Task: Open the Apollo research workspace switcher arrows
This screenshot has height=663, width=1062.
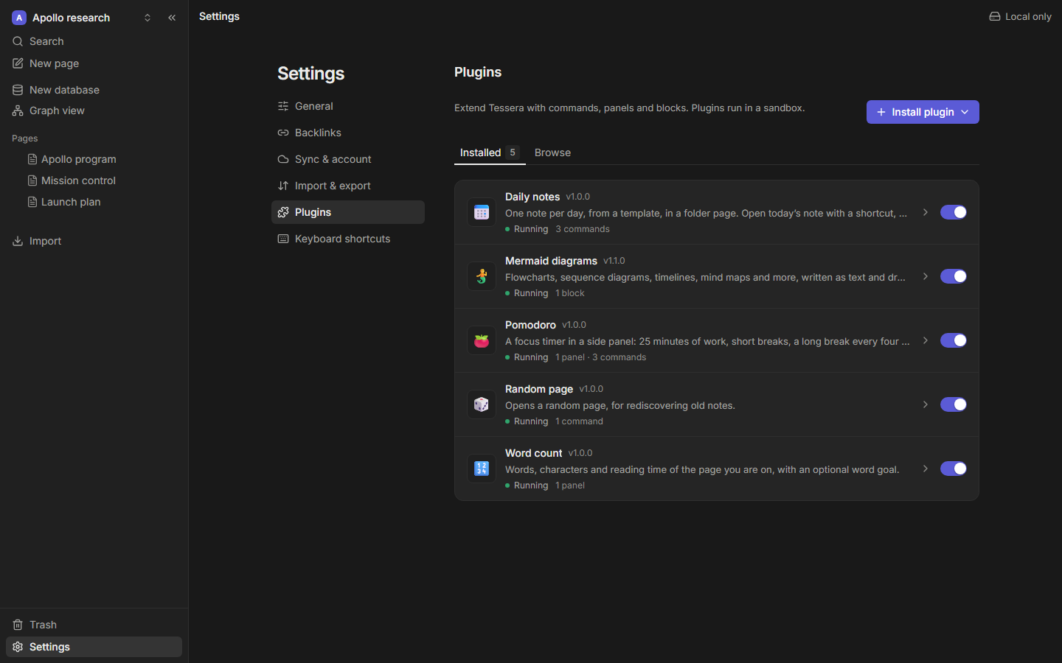Action: 147,18
